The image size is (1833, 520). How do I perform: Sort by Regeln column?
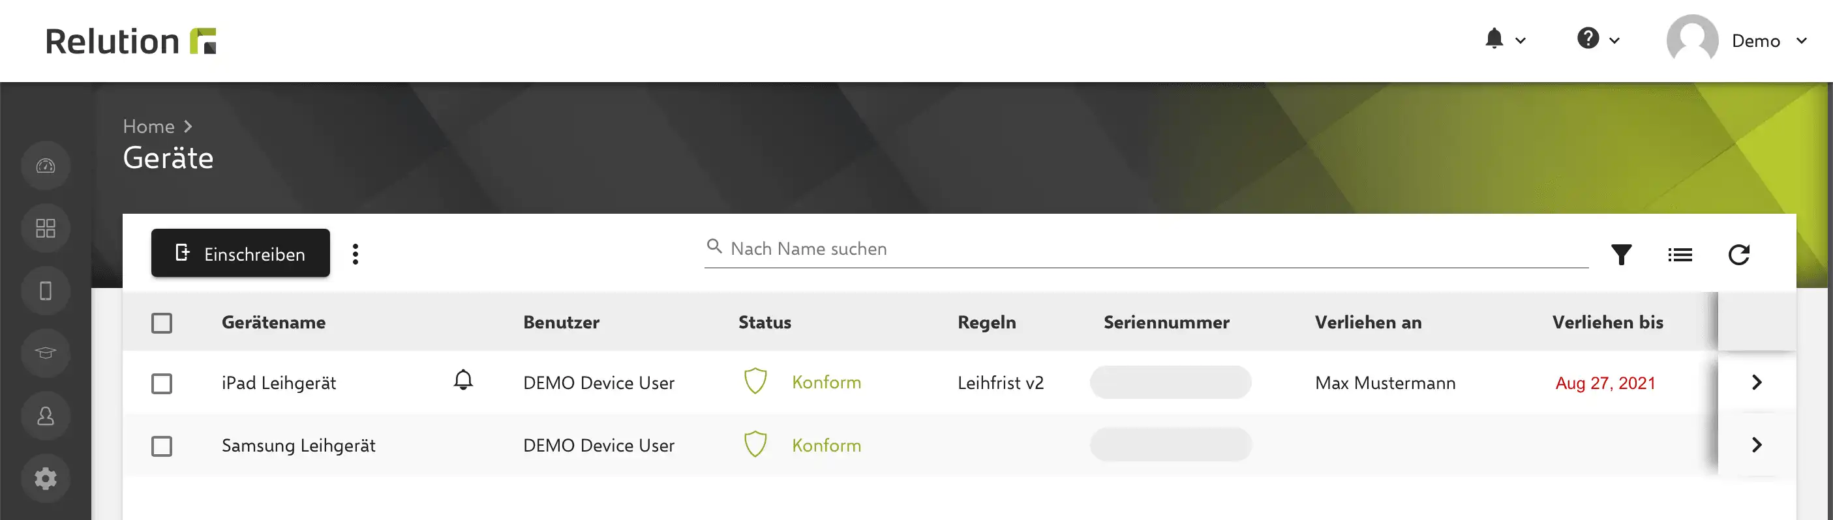(986, 323)
